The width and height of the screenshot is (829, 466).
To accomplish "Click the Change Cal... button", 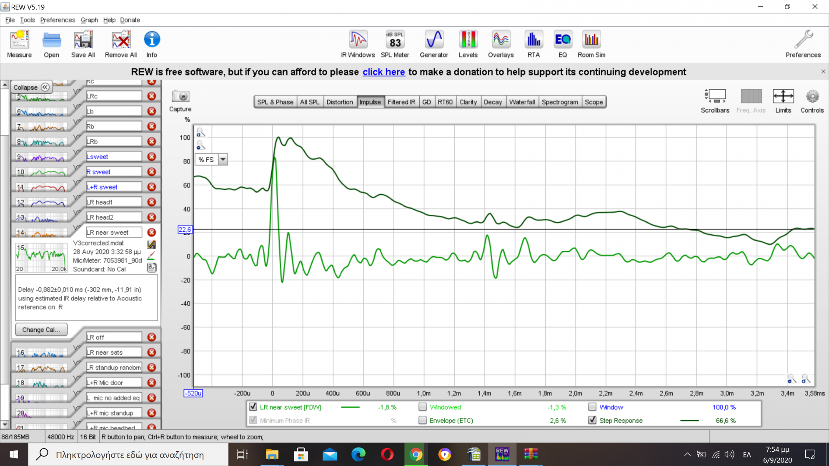I will tap(41, 330).
